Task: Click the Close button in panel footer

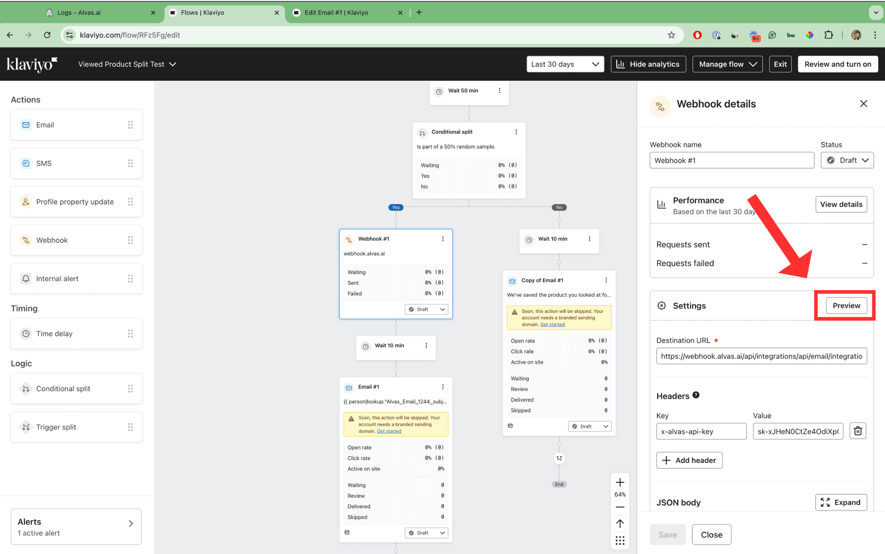Action: point(711,535)
